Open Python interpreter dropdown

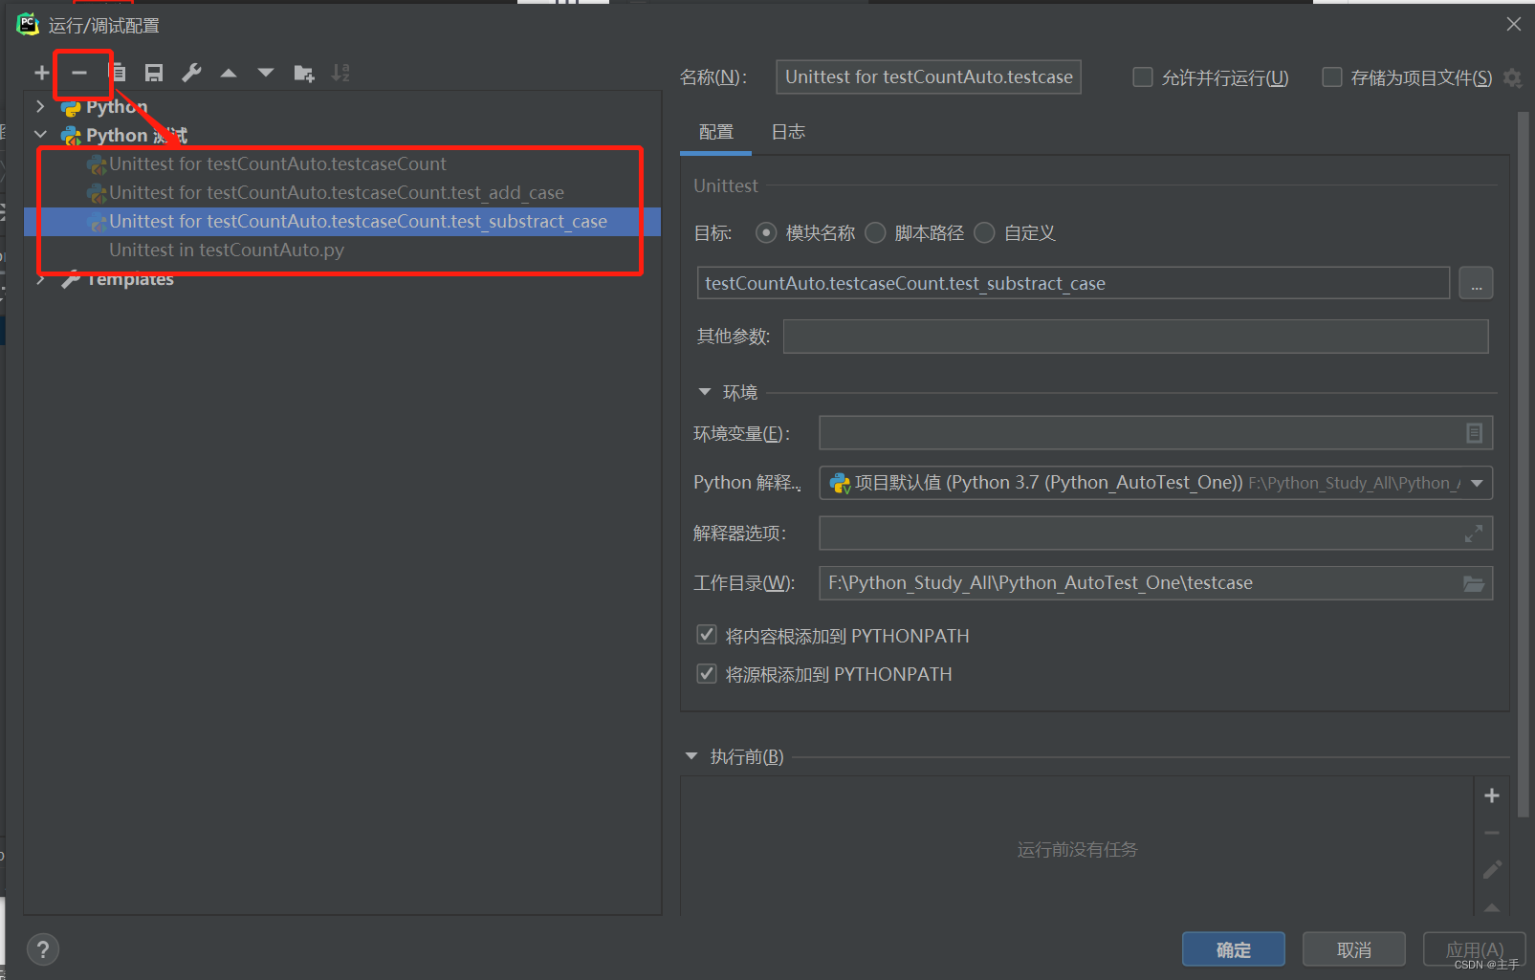pyautogui.click(x=1477, y=483)
